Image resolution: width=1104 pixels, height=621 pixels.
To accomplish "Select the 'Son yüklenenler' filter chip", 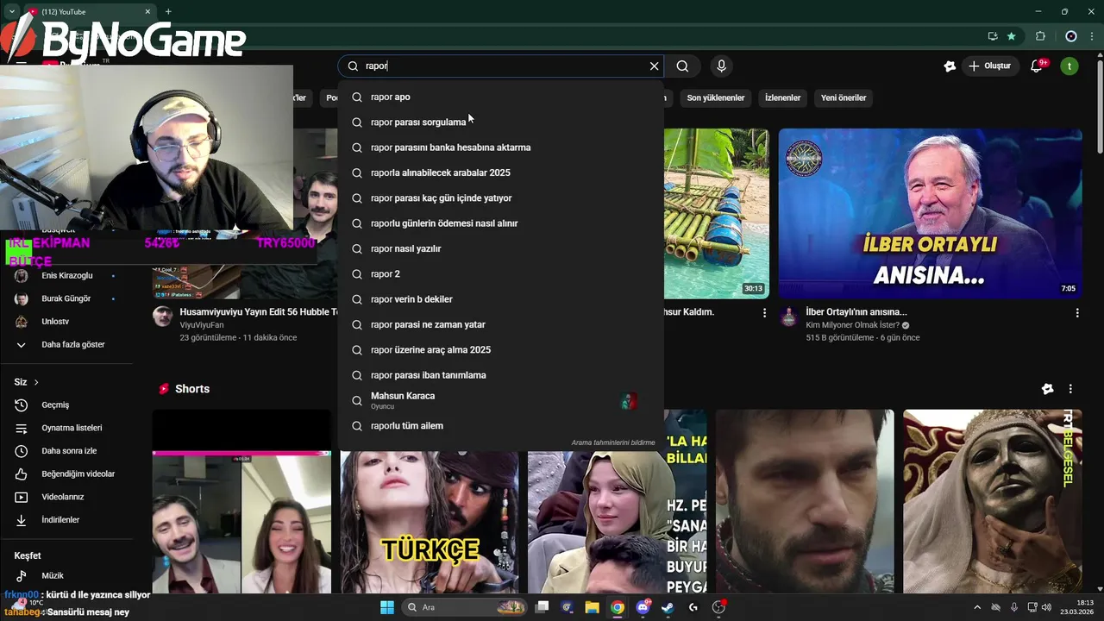I will [716, 98].
